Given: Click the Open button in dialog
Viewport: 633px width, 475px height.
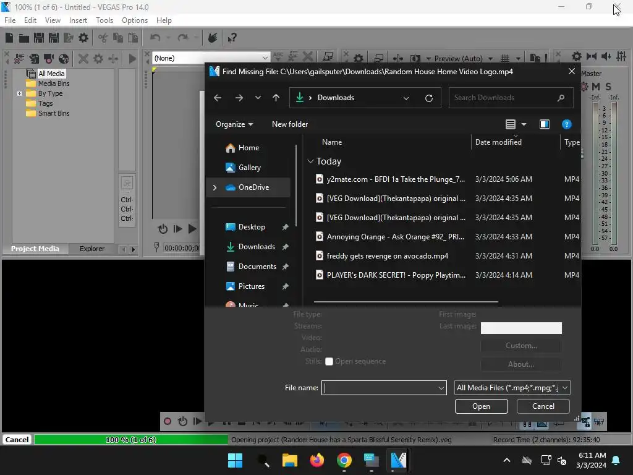Looking at the screenshot, I should (x=481, y=406).
